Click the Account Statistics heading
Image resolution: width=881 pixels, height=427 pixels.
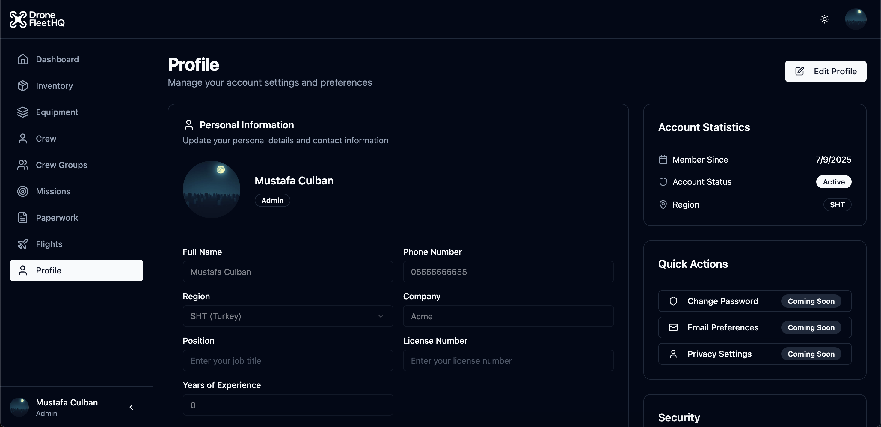click(x=704, y=127)
